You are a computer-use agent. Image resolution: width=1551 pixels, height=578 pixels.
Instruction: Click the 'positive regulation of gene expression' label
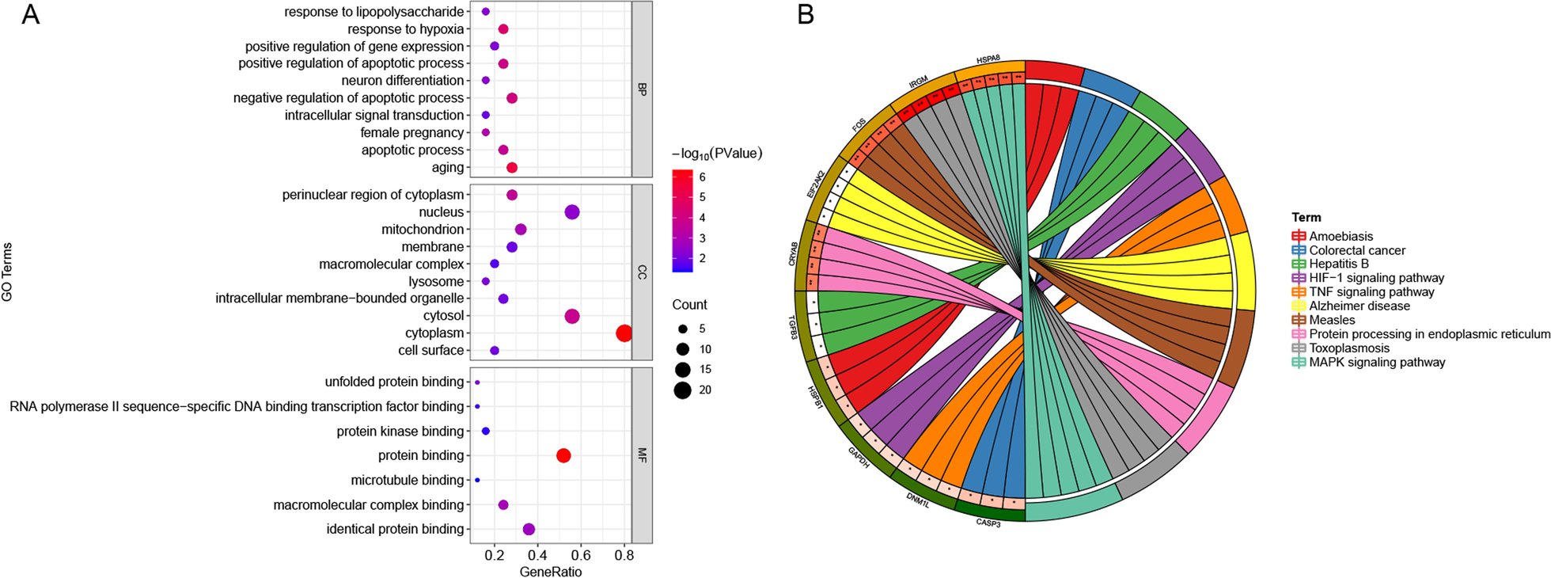[x=355, y=47]
